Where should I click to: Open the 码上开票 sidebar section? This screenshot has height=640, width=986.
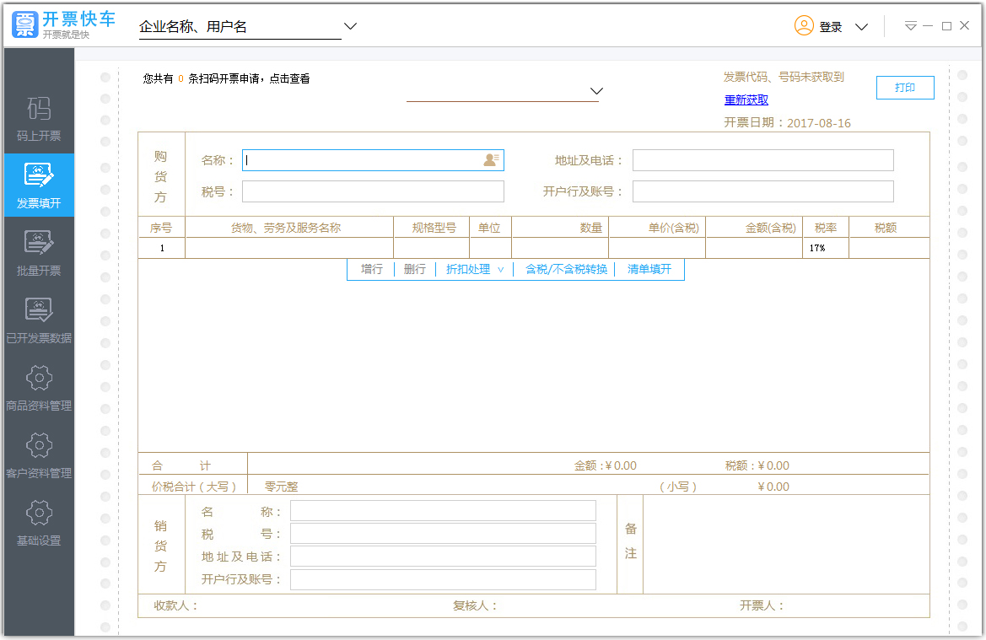coord(39,118)
